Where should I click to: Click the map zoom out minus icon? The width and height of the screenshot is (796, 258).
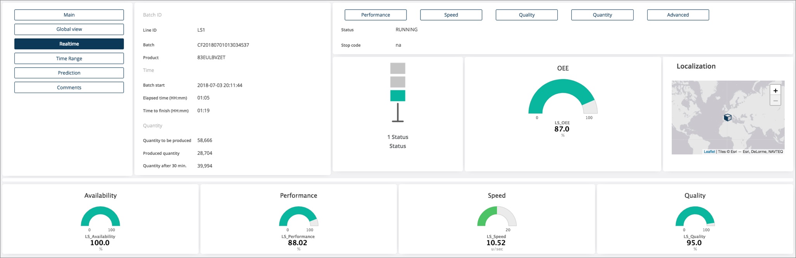click(775, 101)
